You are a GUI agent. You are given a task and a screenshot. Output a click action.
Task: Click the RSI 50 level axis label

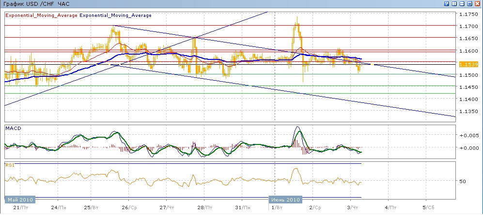point(462,182)
